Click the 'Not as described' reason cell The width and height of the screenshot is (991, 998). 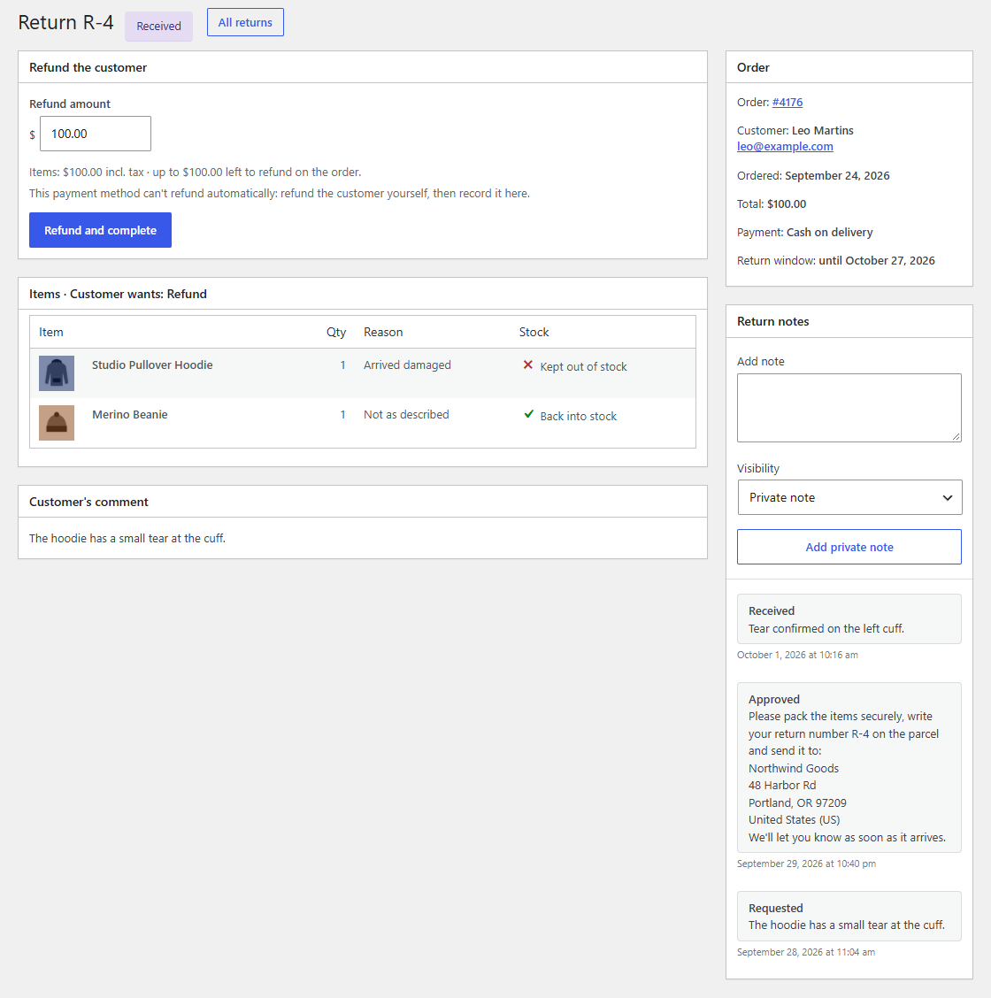tap(406, 414)
